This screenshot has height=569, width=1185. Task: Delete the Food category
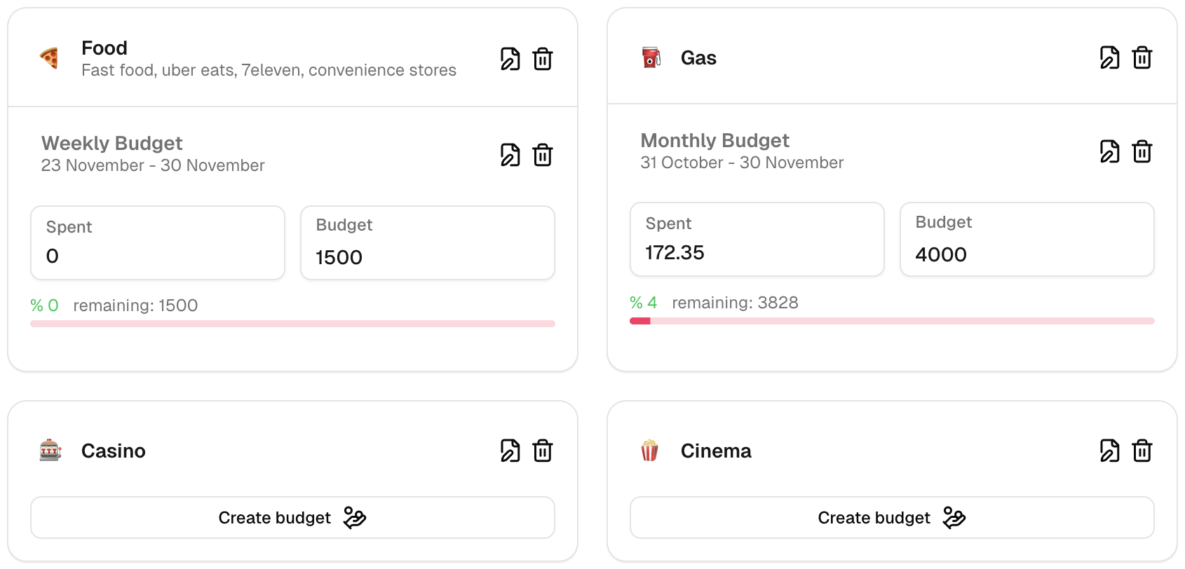543,59
